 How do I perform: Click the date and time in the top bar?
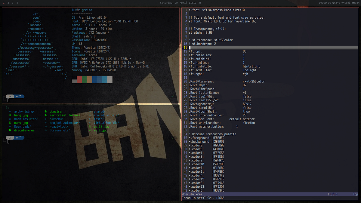pyautogui.click(x=180, y=2)
